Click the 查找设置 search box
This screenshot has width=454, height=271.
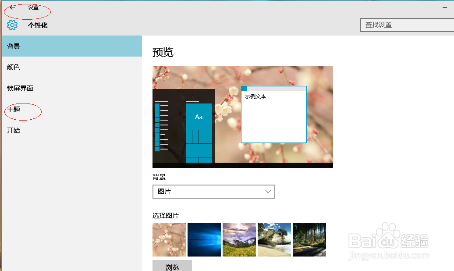(x=407, y=25)
